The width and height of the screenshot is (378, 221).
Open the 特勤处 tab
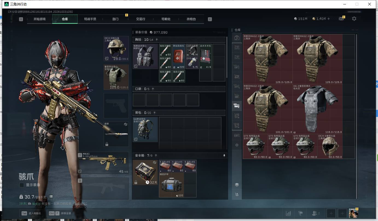tap(166, 19)
